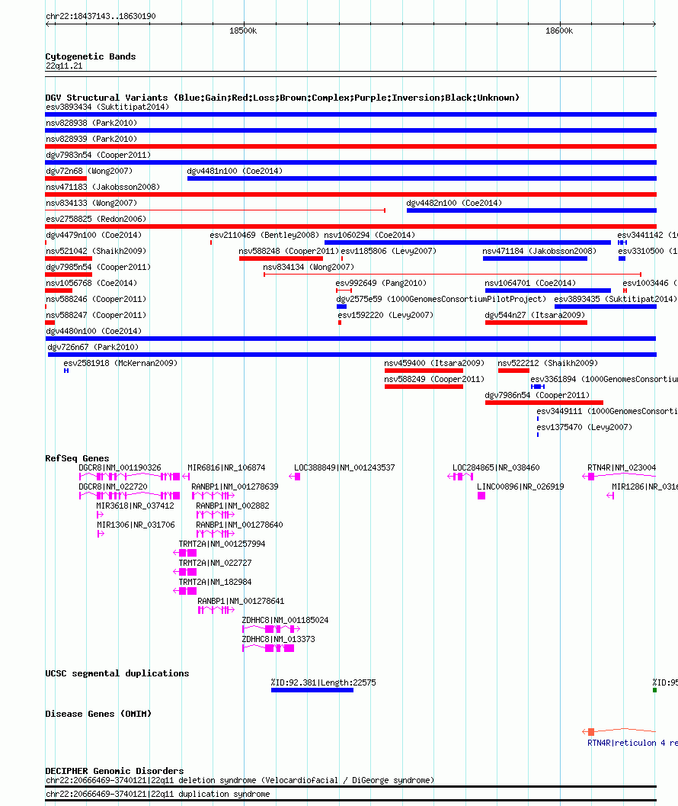Screen dimensions: 678x806
Task: Open dgv4482n100 (Coe2014) variant label
Action: 454,203
